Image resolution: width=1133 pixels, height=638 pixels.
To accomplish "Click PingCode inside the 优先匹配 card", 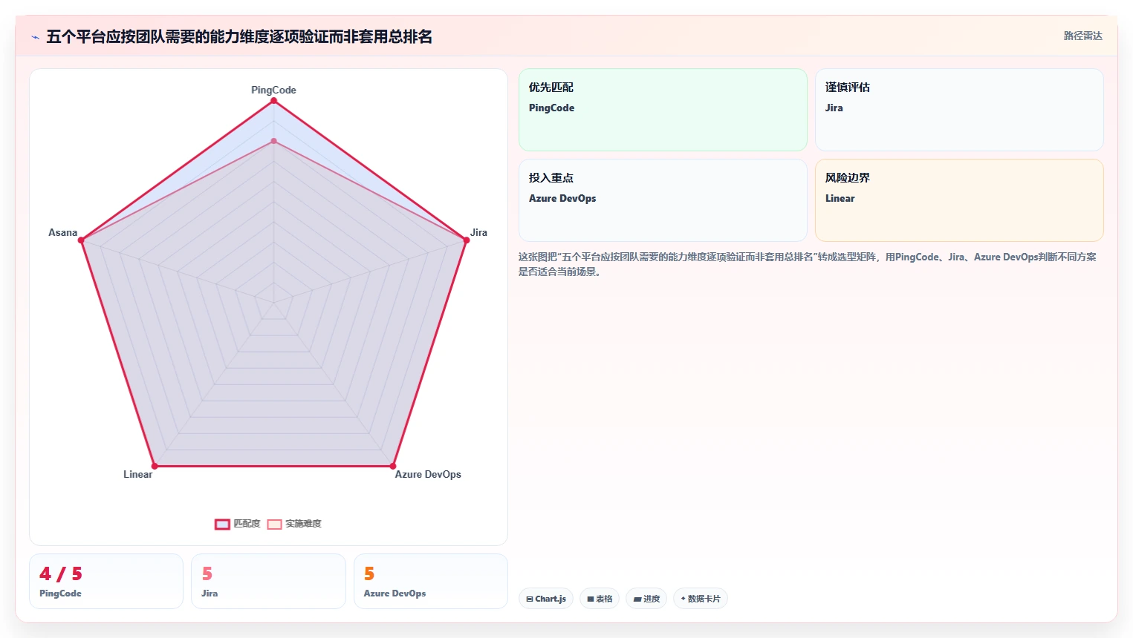I will point(551,108).
